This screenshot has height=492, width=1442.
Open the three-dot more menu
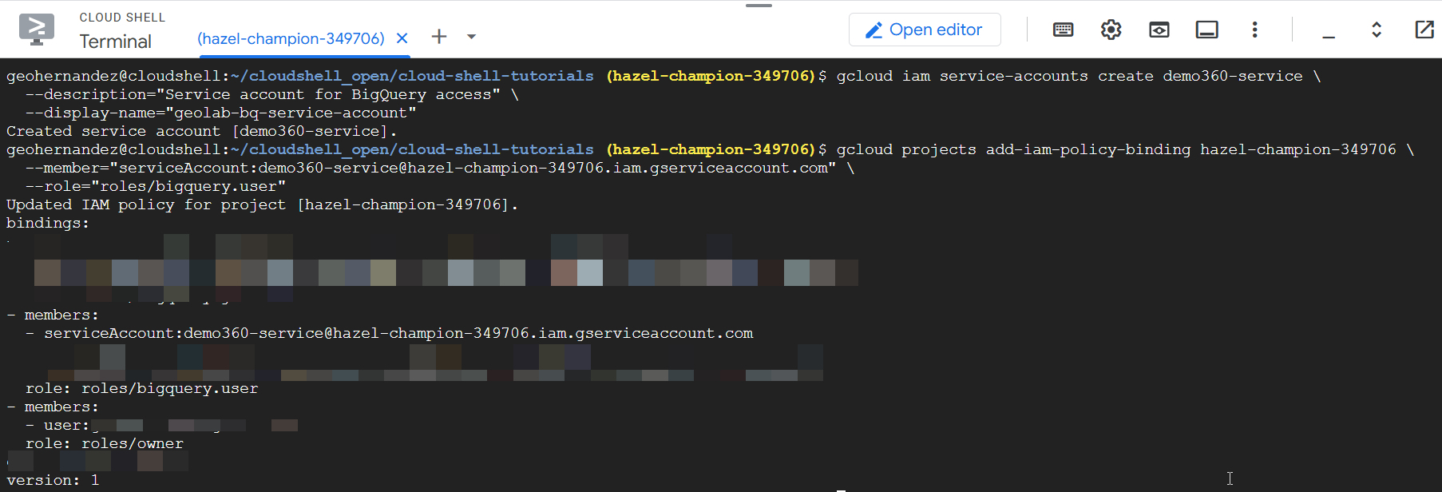(x=1255, y=30)
